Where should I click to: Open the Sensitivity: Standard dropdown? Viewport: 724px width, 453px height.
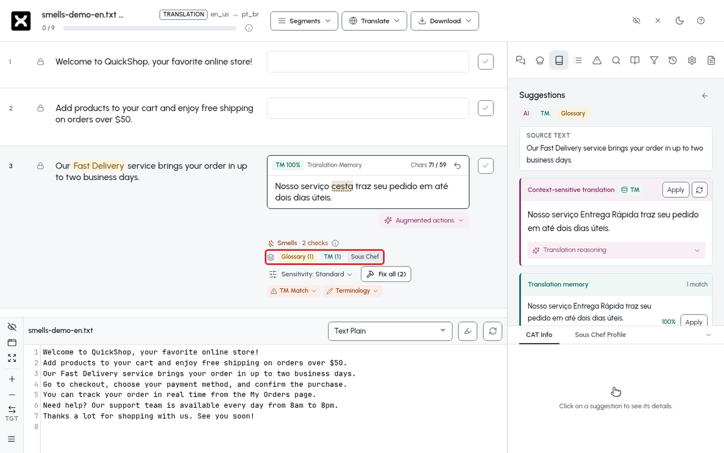[x=310, y=274]
